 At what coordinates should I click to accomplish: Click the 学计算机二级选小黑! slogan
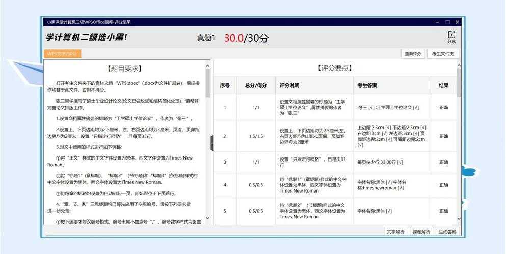[x=87, y=37]
